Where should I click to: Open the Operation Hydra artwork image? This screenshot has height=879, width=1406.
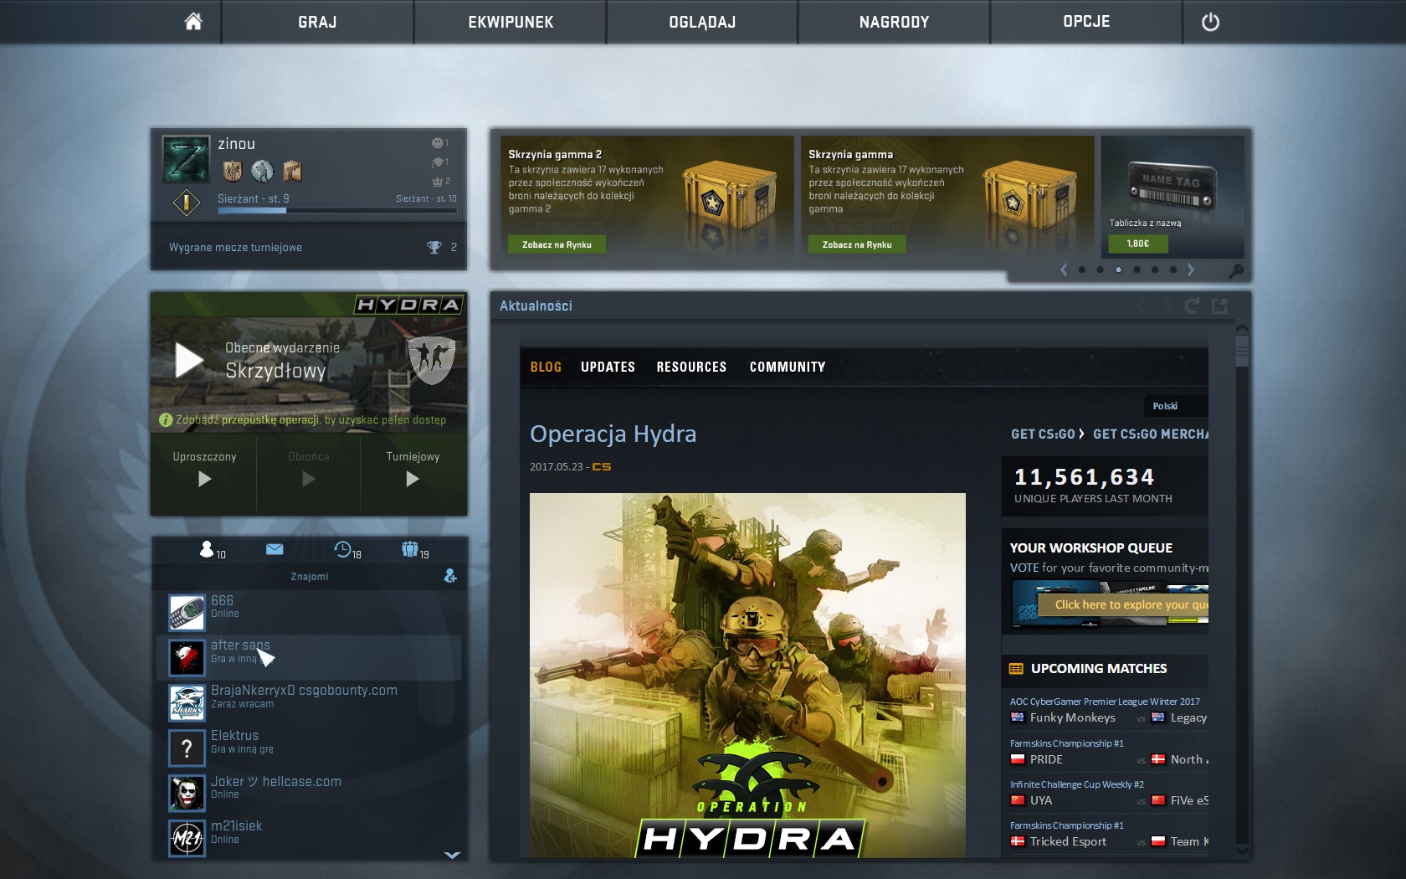[x=747, y=675]
